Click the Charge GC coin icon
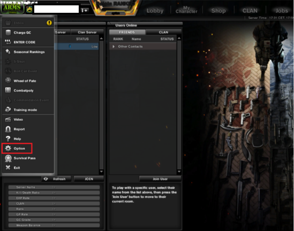 [x=8, y=33]
